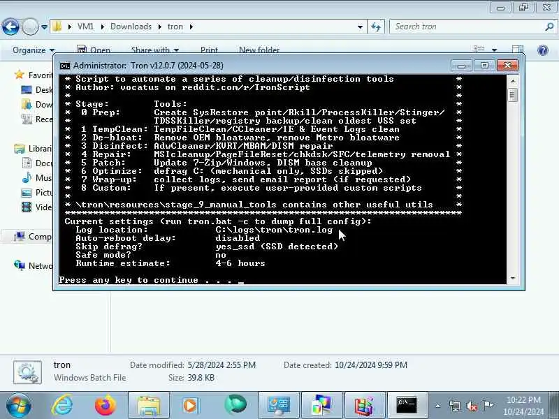Viewport: 559px width, 419px height.
Task: Open the green round app taskbar icon
Action: pos(235,406)
